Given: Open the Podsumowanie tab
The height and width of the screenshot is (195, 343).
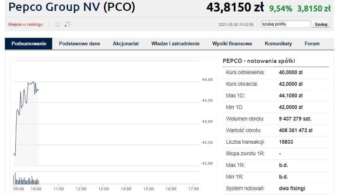Looking at the screenshot, I should (29, 44).
